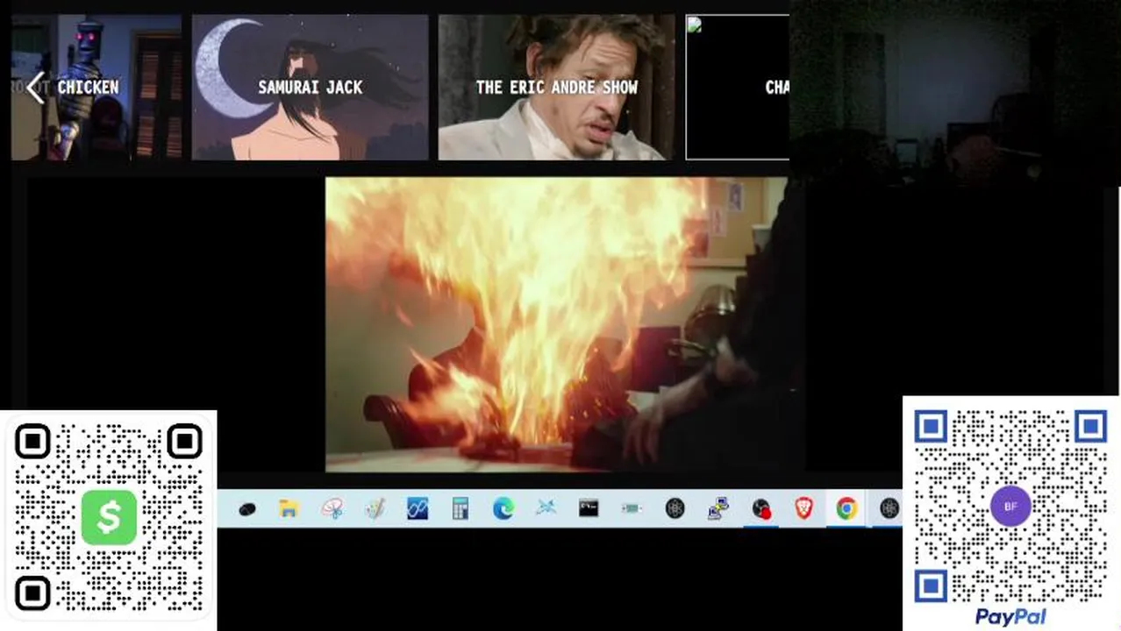Open the Samurai Jack show tile
Viewport: 1121px width, 631px height.
coord(311,88)
